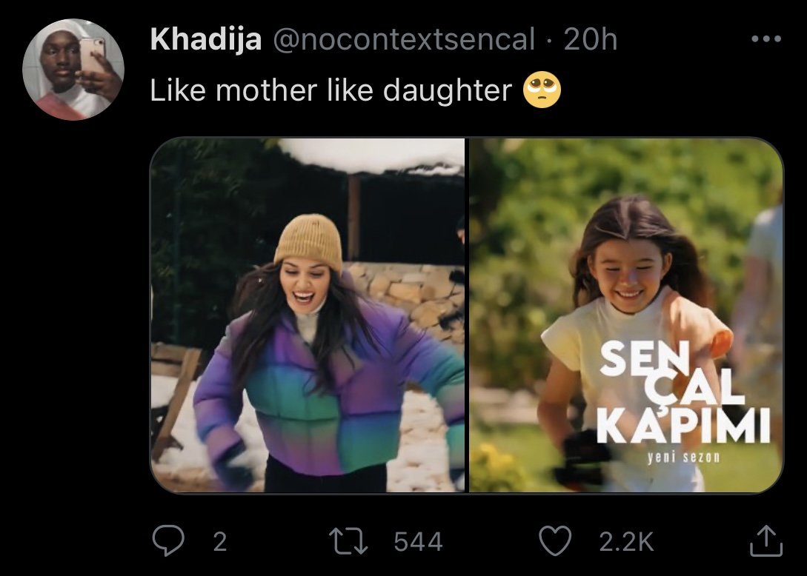Like the tweet with the heart icon
Screen dimensions: 807x576
(x=555, y=541)
